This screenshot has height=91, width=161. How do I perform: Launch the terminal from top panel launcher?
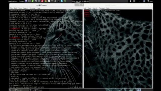click(x=29, y=1)
